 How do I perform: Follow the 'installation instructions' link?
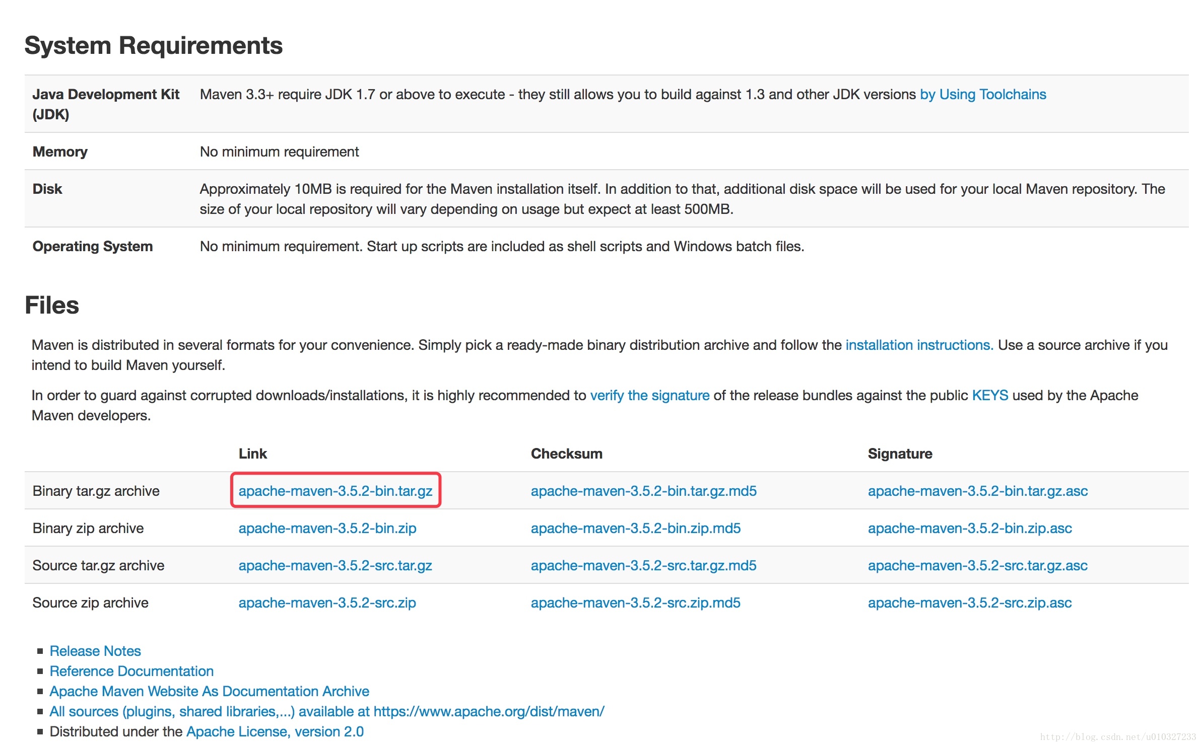click(x=919, y=345)
